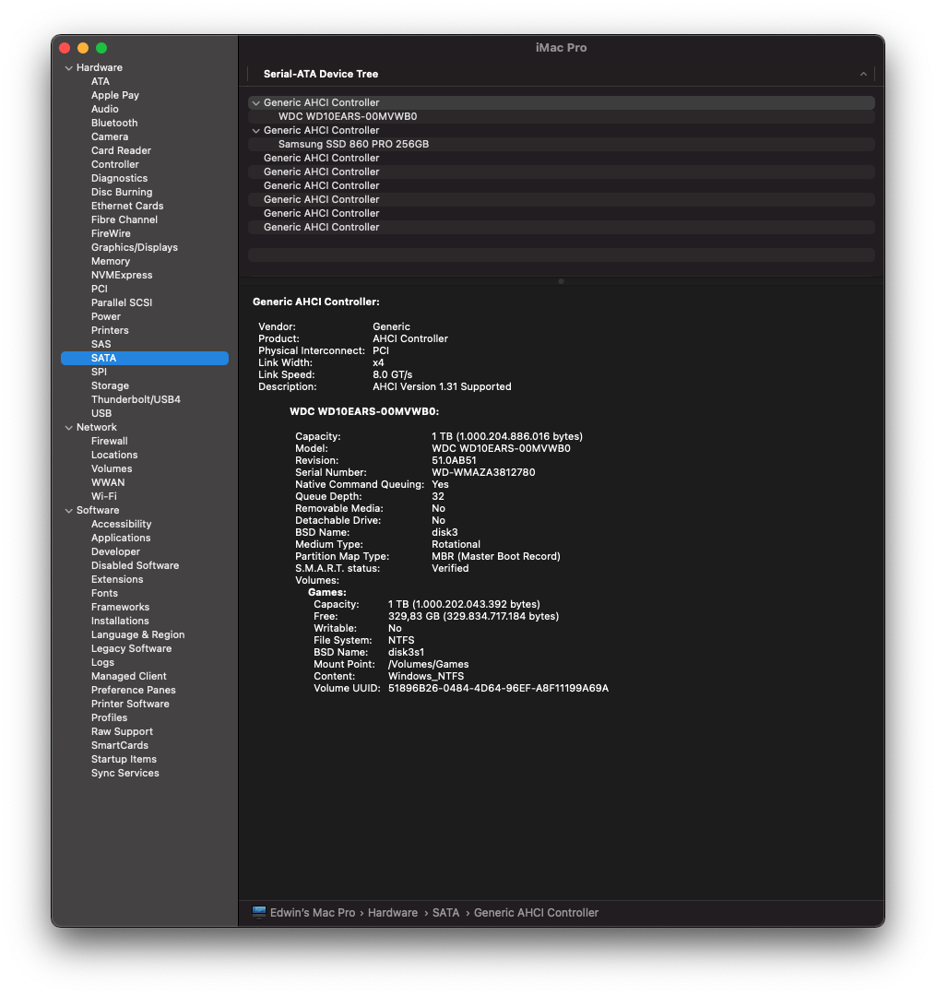This screenshot has width=936, height=995.
Task: Collapse the Software section in sidebar
Action: (68, 511)
